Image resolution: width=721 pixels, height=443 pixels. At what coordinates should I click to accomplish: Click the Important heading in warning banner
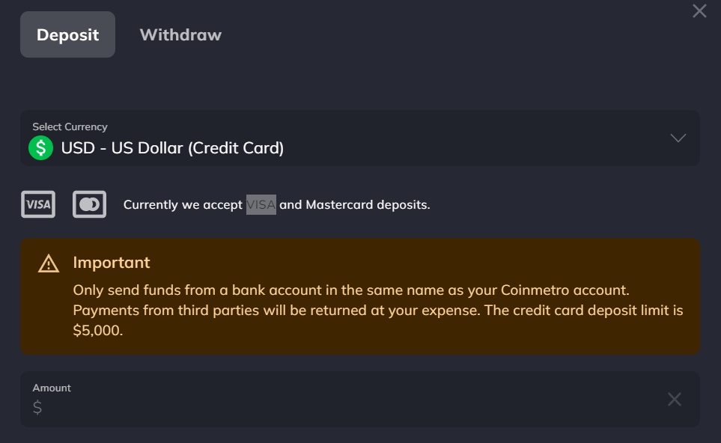coord(112,263)
